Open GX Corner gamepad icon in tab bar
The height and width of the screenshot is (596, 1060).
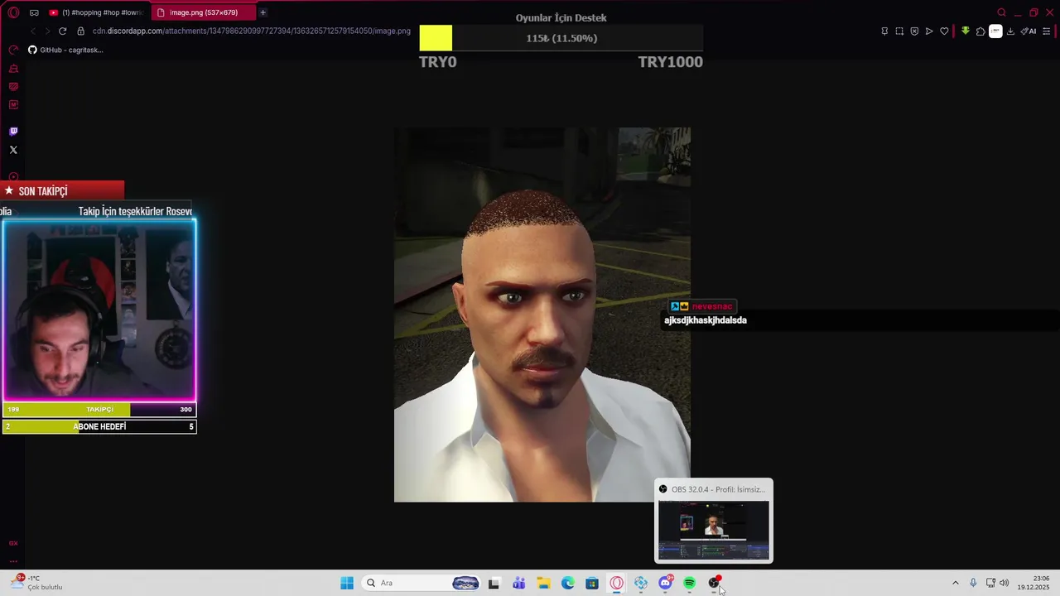click(x=34, y=12)
